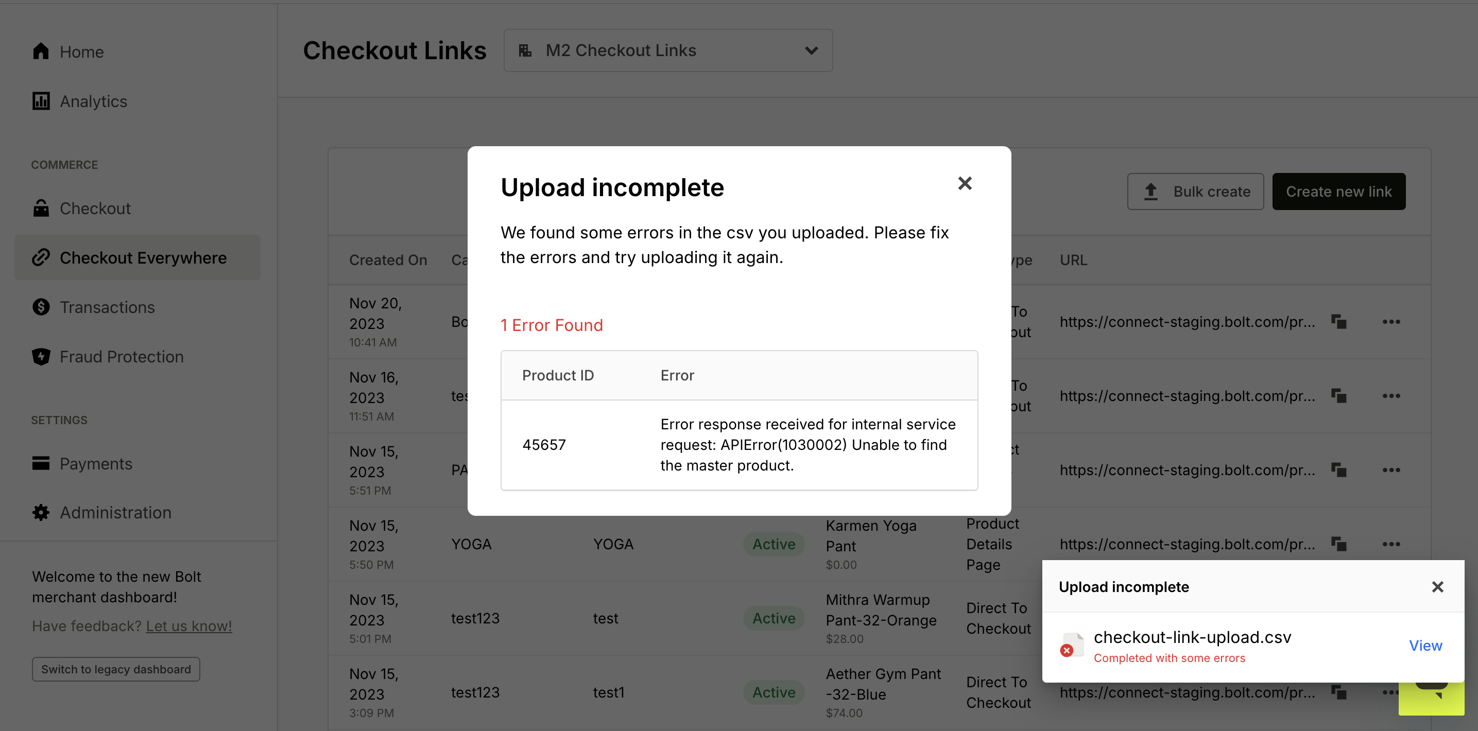
Task: Click the Nov 20 row staging URL
Action: click(x=1187, y=322)
